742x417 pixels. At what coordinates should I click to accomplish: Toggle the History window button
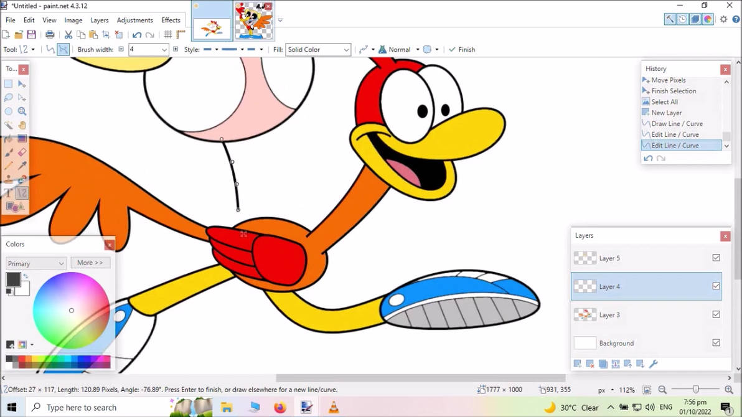pos(682,19)
